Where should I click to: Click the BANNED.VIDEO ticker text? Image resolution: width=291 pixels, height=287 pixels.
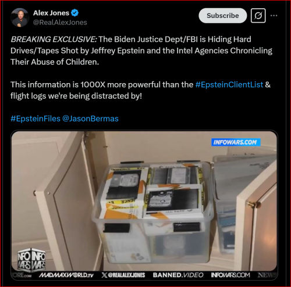[x=178, y=275]
